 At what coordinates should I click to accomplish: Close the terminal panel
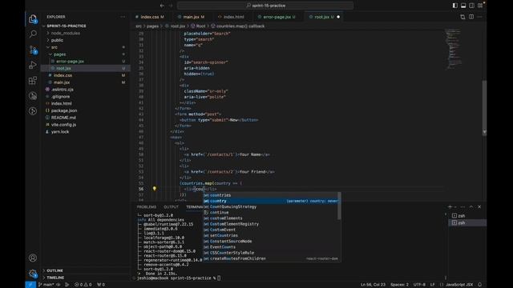479,206
